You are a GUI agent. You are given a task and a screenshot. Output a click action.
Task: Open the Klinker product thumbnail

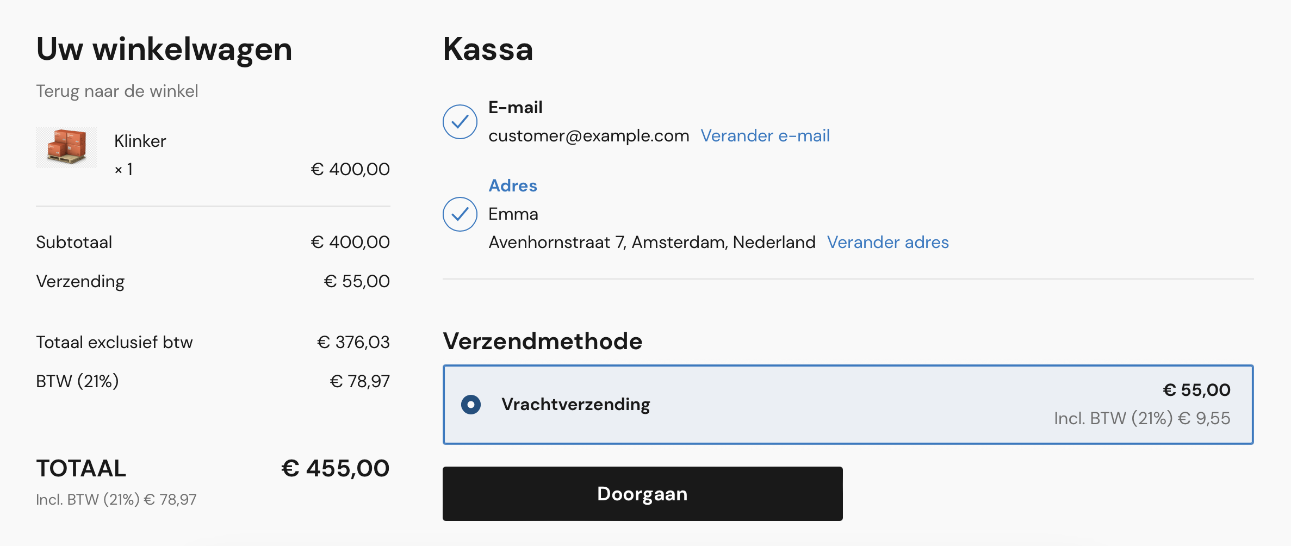coord(66,147)
